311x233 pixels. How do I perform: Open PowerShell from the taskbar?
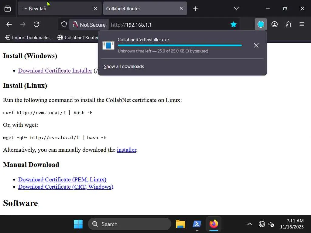197,224
